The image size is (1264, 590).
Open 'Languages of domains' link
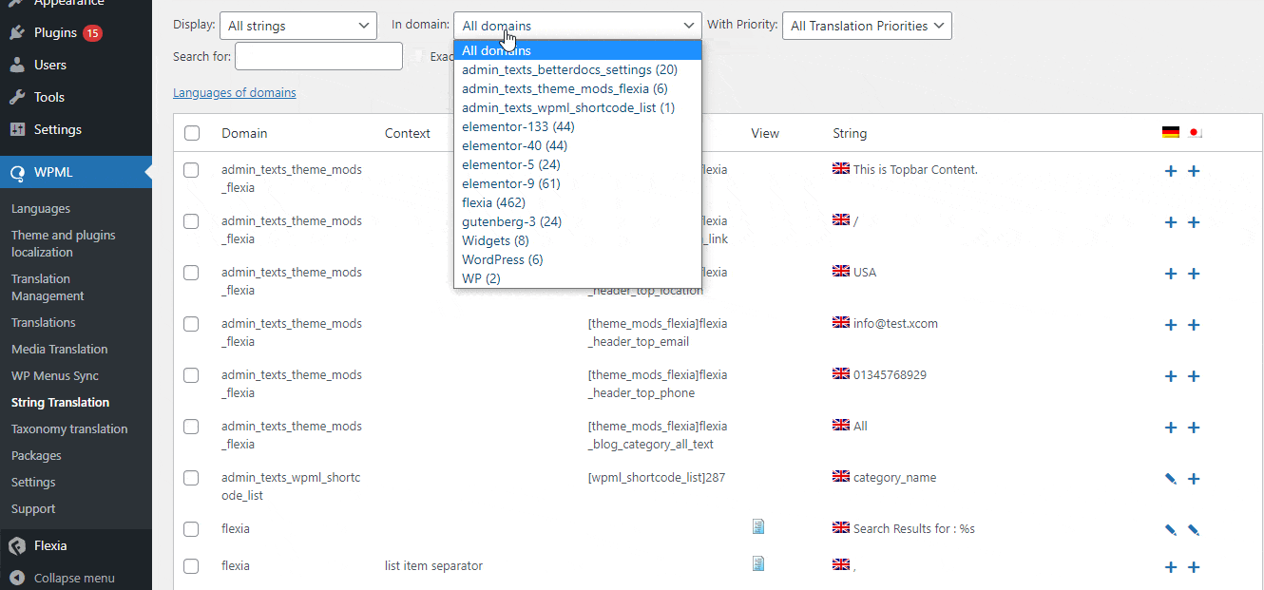pos(235,93)
